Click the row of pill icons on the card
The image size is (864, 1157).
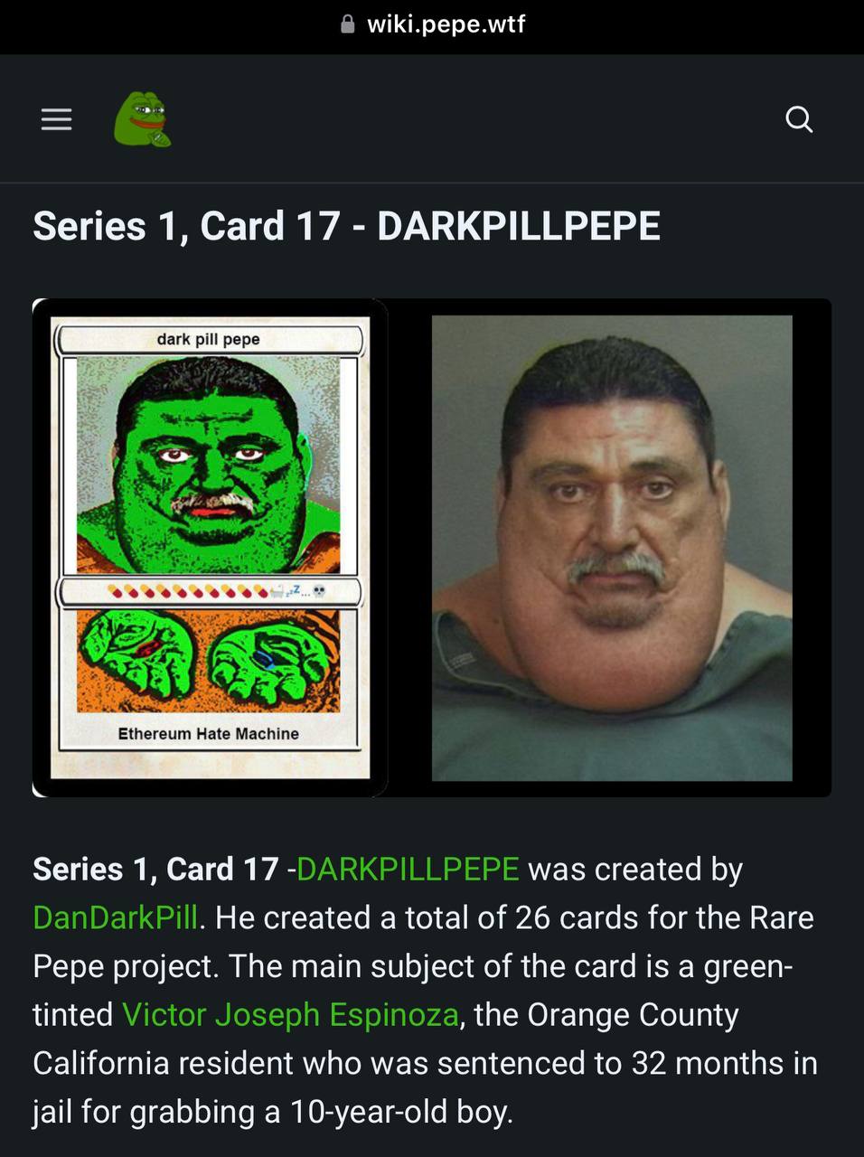point(188,592)
